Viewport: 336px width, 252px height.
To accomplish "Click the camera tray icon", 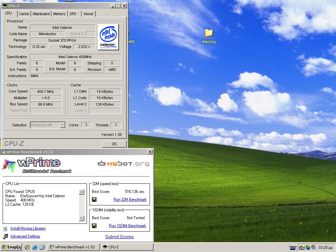I will [x=302, y=247].
